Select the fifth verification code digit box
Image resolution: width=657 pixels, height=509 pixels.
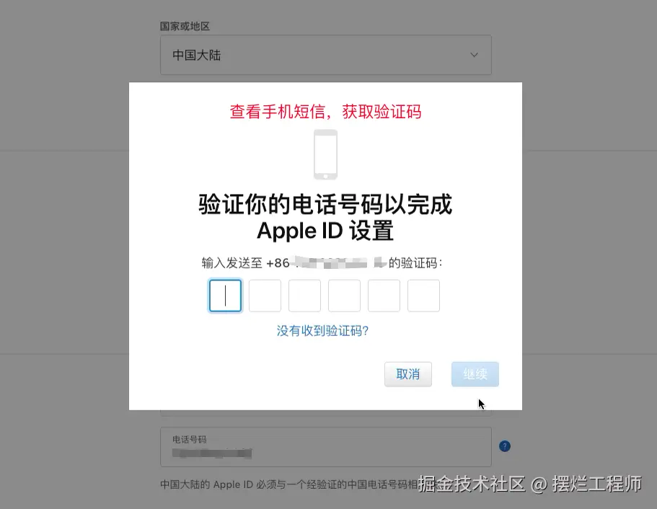click(x=384, y=296)
